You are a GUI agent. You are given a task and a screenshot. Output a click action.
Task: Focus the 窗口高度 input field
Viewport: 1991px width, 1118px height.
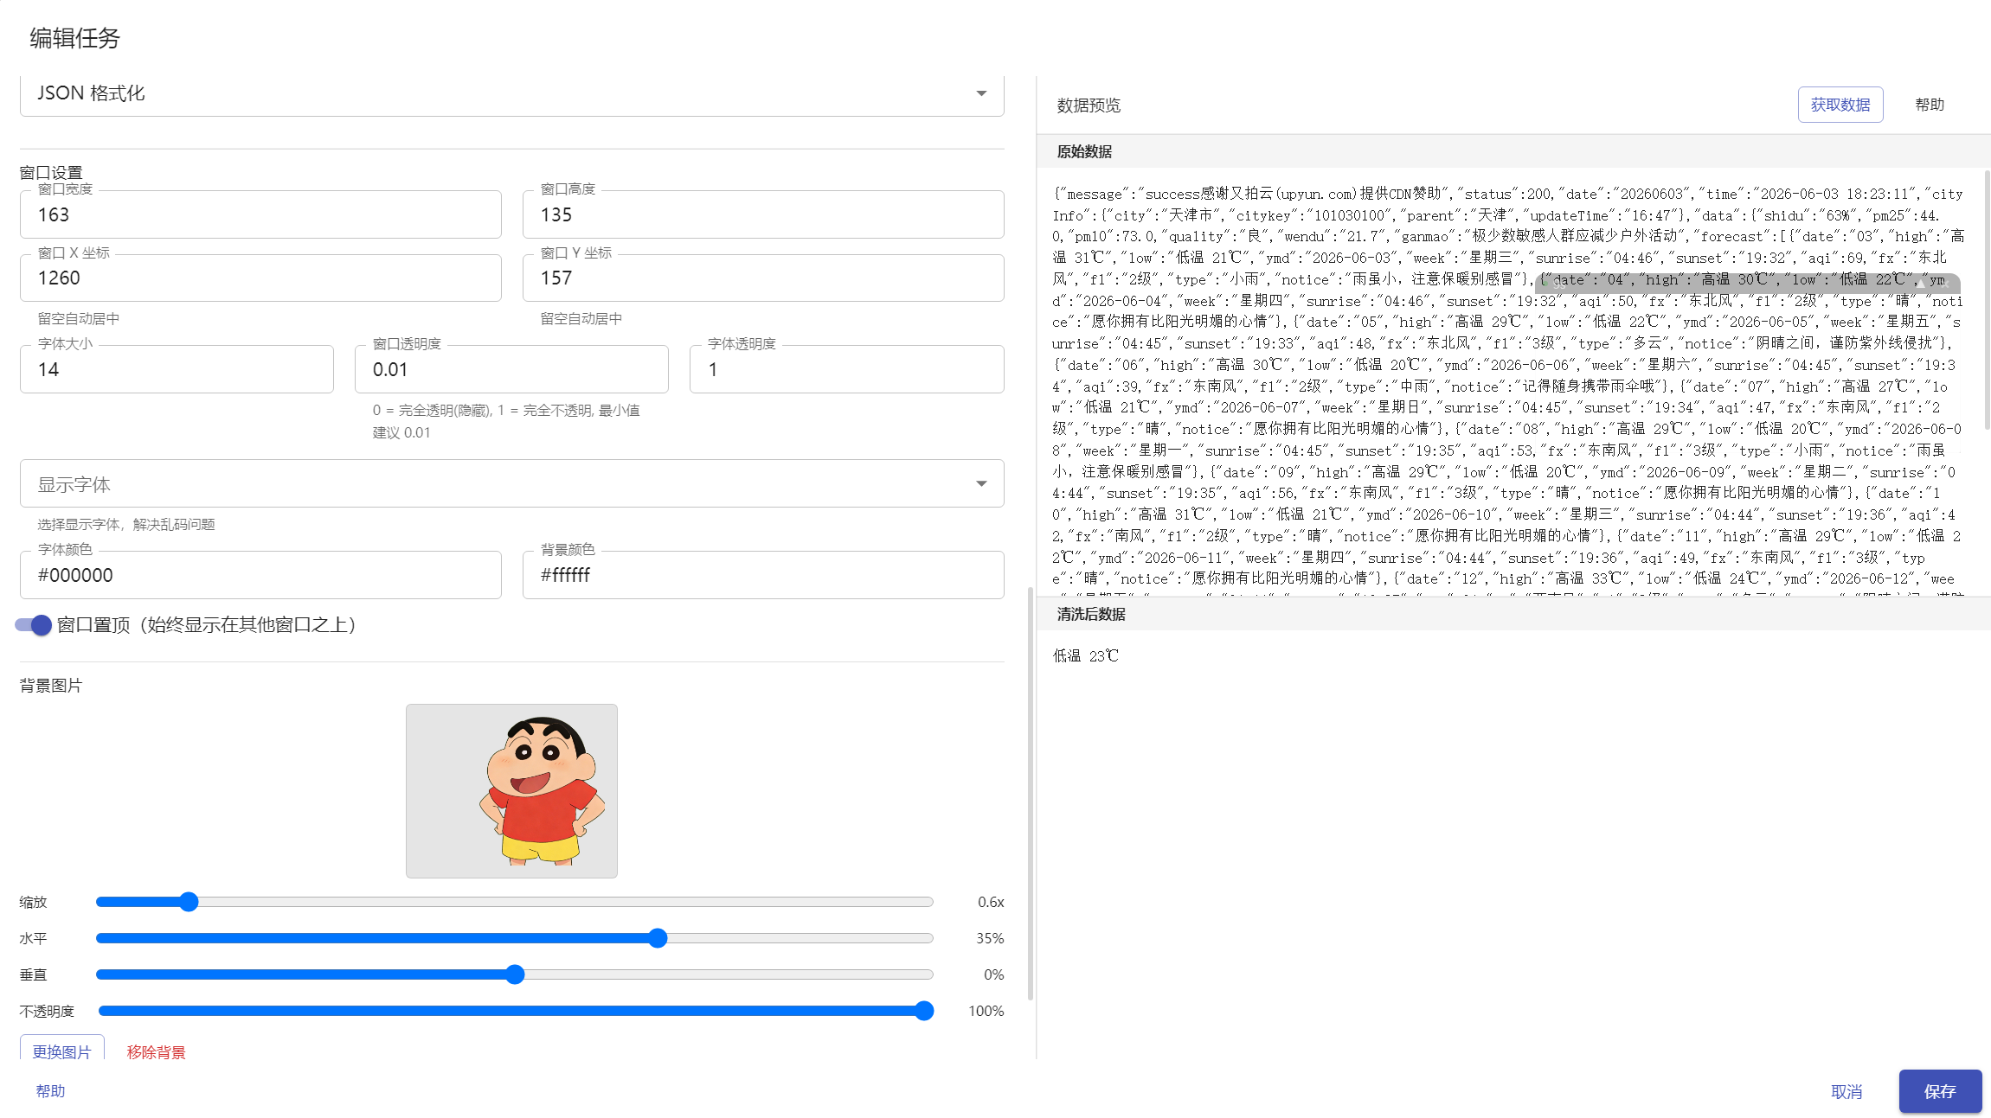click(763, 214)
